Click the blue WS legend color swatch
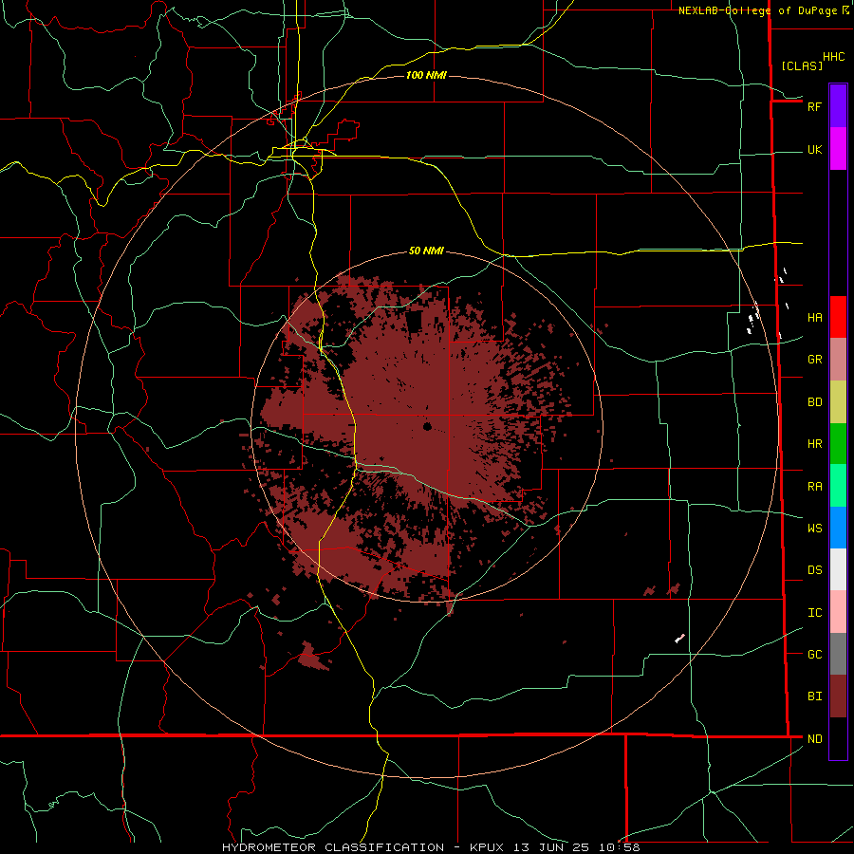 pyautogui.click(x=838, y=528)
